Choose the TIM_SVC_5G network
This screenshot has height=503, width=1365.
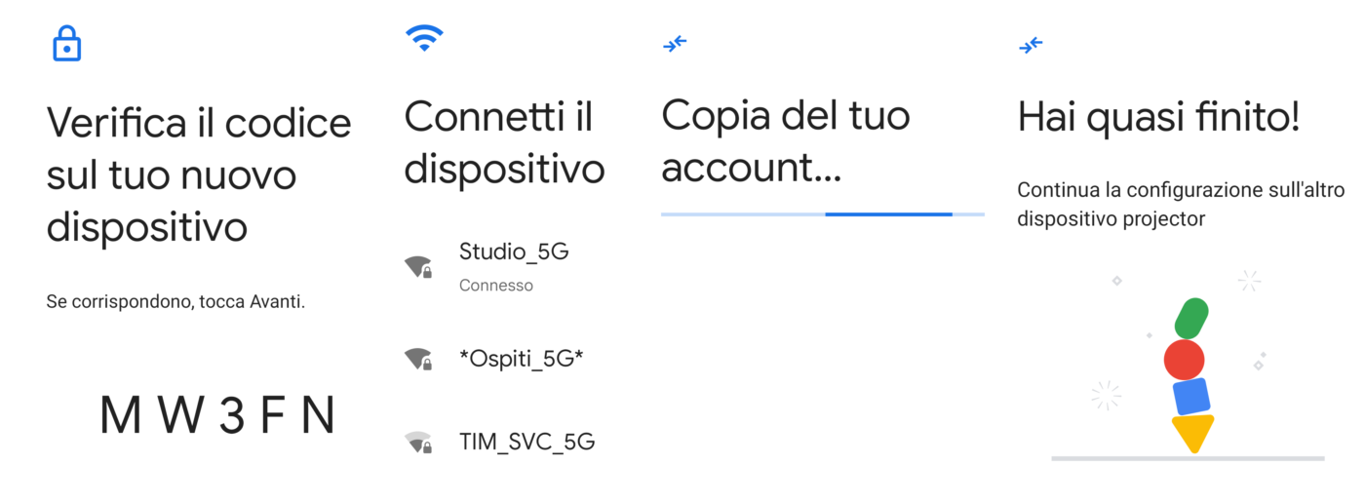pos(526,442)
